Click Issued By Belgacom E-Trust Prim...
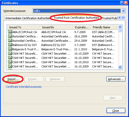This screenshot has width=129, height=117. click(x=56, y=49)
